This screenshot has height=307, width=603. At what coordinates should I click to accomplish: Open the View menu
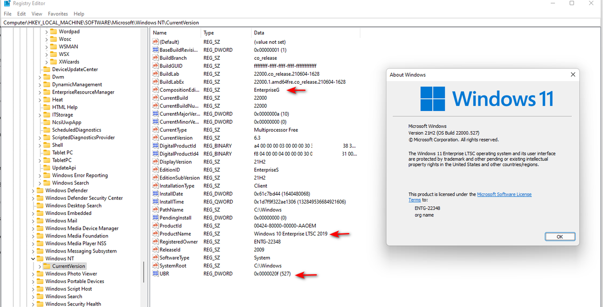(37, 14)
